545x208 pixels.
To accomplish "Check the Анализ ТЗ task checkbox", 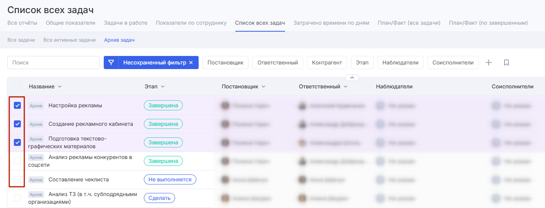I will coord(17,198).
